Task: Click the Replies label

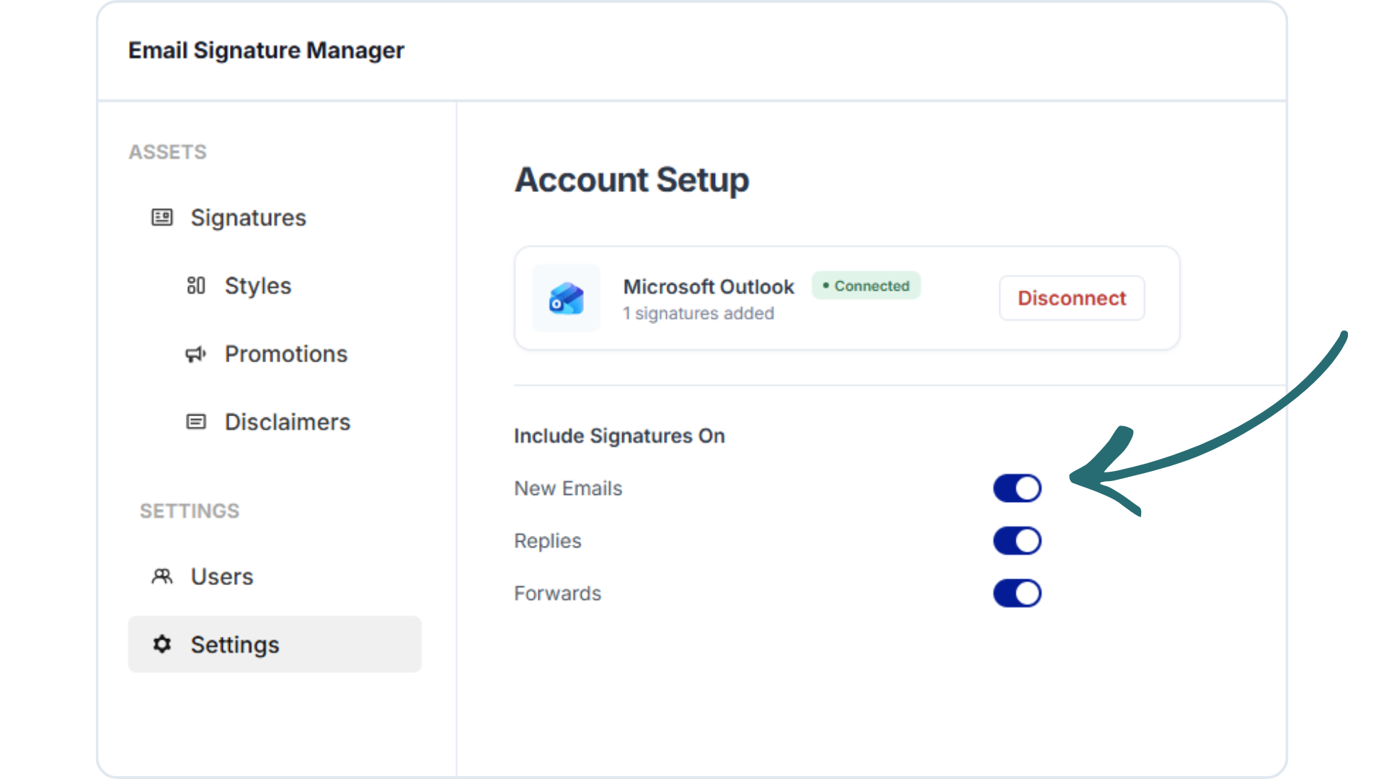Action: pos(548,541)
